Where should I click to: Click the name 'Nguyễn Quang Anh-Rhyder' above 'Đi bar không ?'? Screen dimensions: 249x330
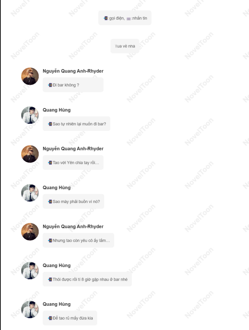click(x=73, y=71)
